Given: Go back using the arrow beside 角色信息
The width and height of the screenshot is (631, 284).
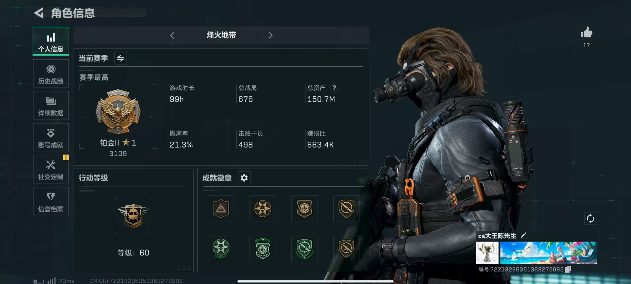Looking at the screenshot, I should point(39,13).
